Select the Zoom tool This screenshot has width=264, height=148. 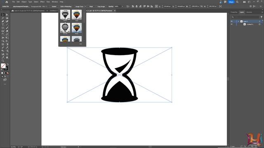click(3, 61)
